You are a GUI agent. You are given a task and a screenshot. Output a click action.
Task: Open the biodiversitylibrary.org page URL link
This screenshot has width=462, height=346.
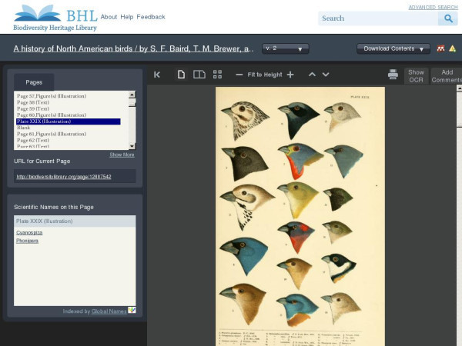64,177
